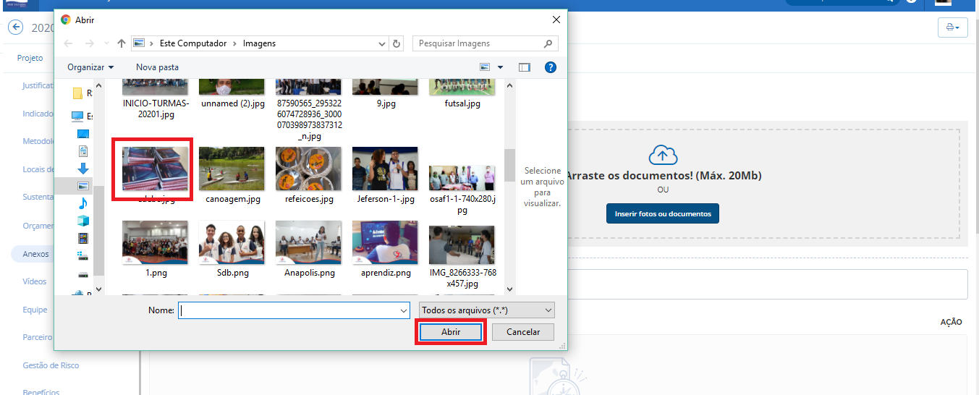This screenshot has width=979, height=395.
Task: Click the cloud upload icon
Action: coord(663,155)
